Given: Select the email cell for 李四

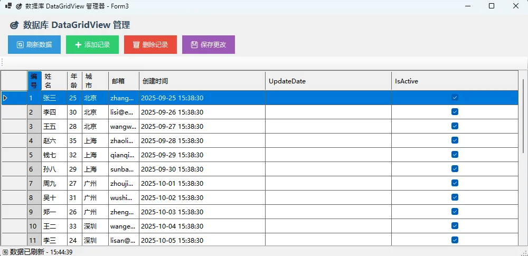Looking at the screenshot, I should click(x=124, y=112).
